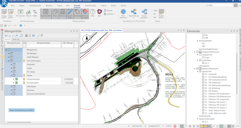Uncheck 72 - senkr. Abbruch rechts checkbox
Screen dimensions: 241x128
(203, 113)
